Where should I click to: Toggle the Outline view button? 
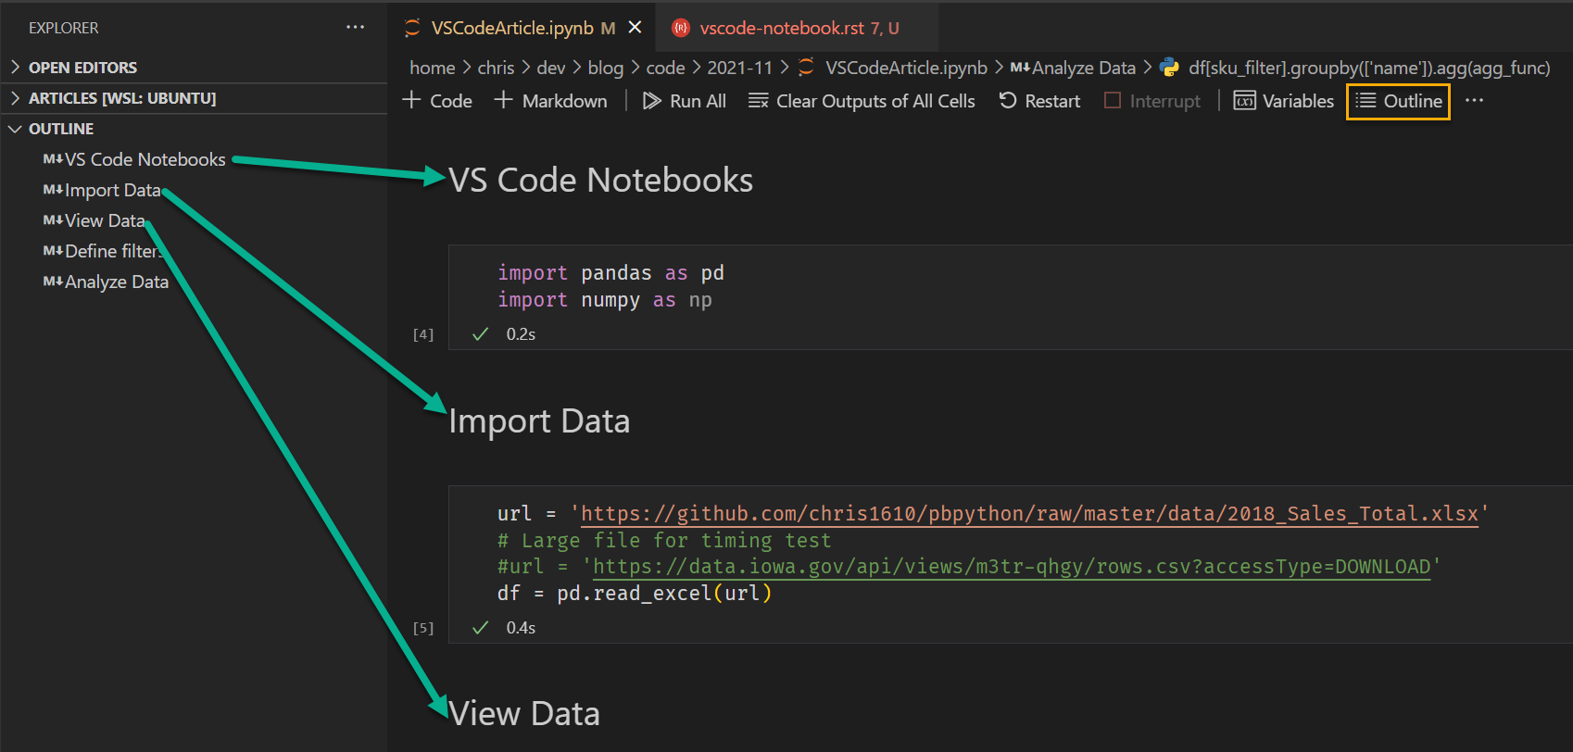(1399, 101)
